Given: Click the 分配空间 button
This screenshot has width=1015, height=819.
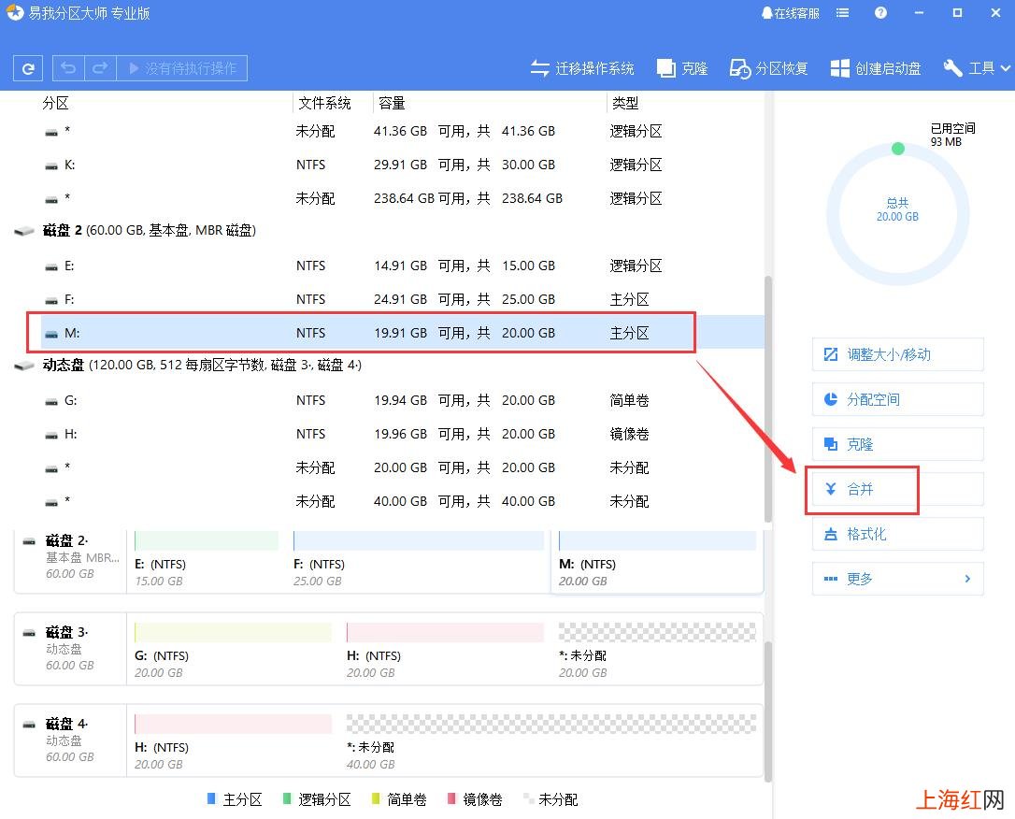Looking at the screenshot, I should click(x=898, y=399).
